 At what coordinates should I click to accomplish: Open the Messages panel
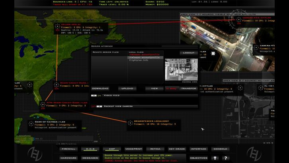(x=90, y=158)
